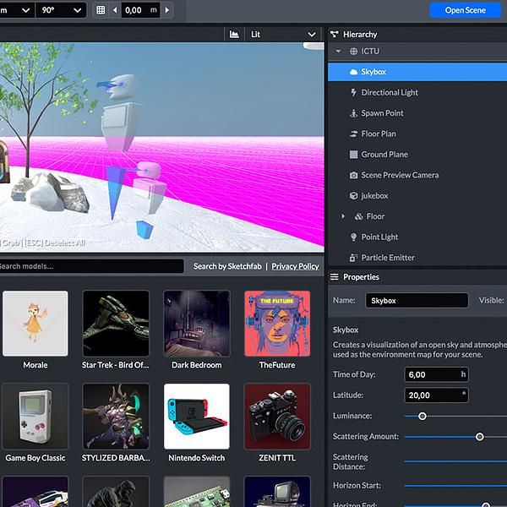This screenshot has width=507, height=507.
Task: Click the Directional Light bolt icon
Action: coord(354,93)
